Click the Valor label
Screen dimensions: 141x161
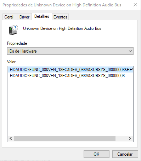[x=11, y=62]
